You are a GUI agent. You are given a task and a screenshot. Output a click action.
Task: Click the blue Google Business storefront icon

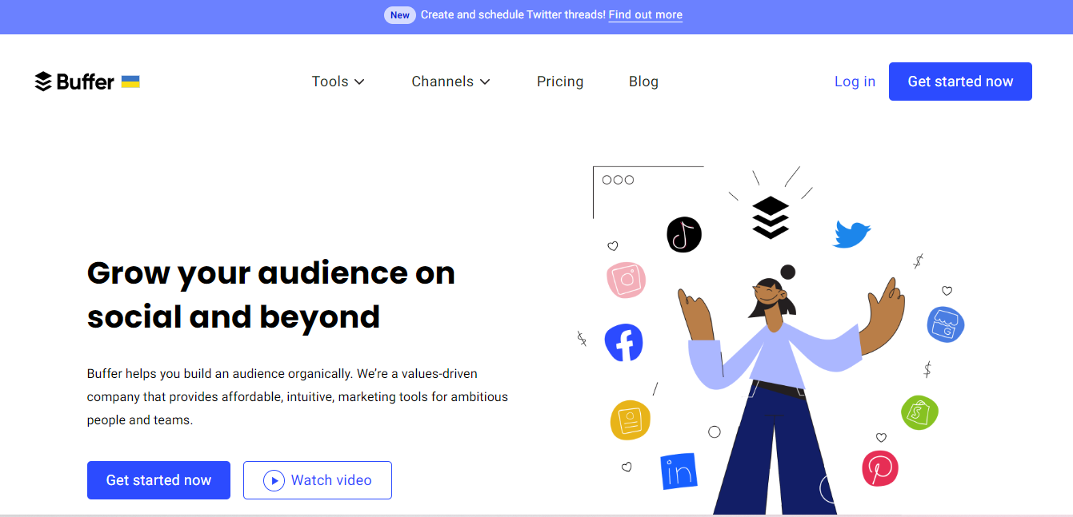point(946,324)
